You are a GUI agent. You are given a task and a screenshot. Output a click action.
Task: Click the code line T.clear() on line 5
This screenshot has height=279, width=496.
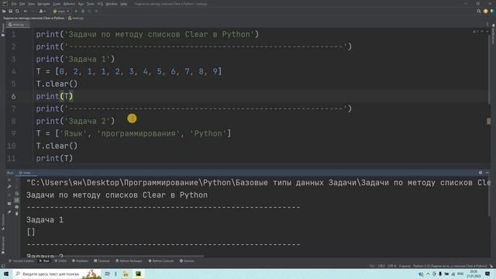click(57, 84)
